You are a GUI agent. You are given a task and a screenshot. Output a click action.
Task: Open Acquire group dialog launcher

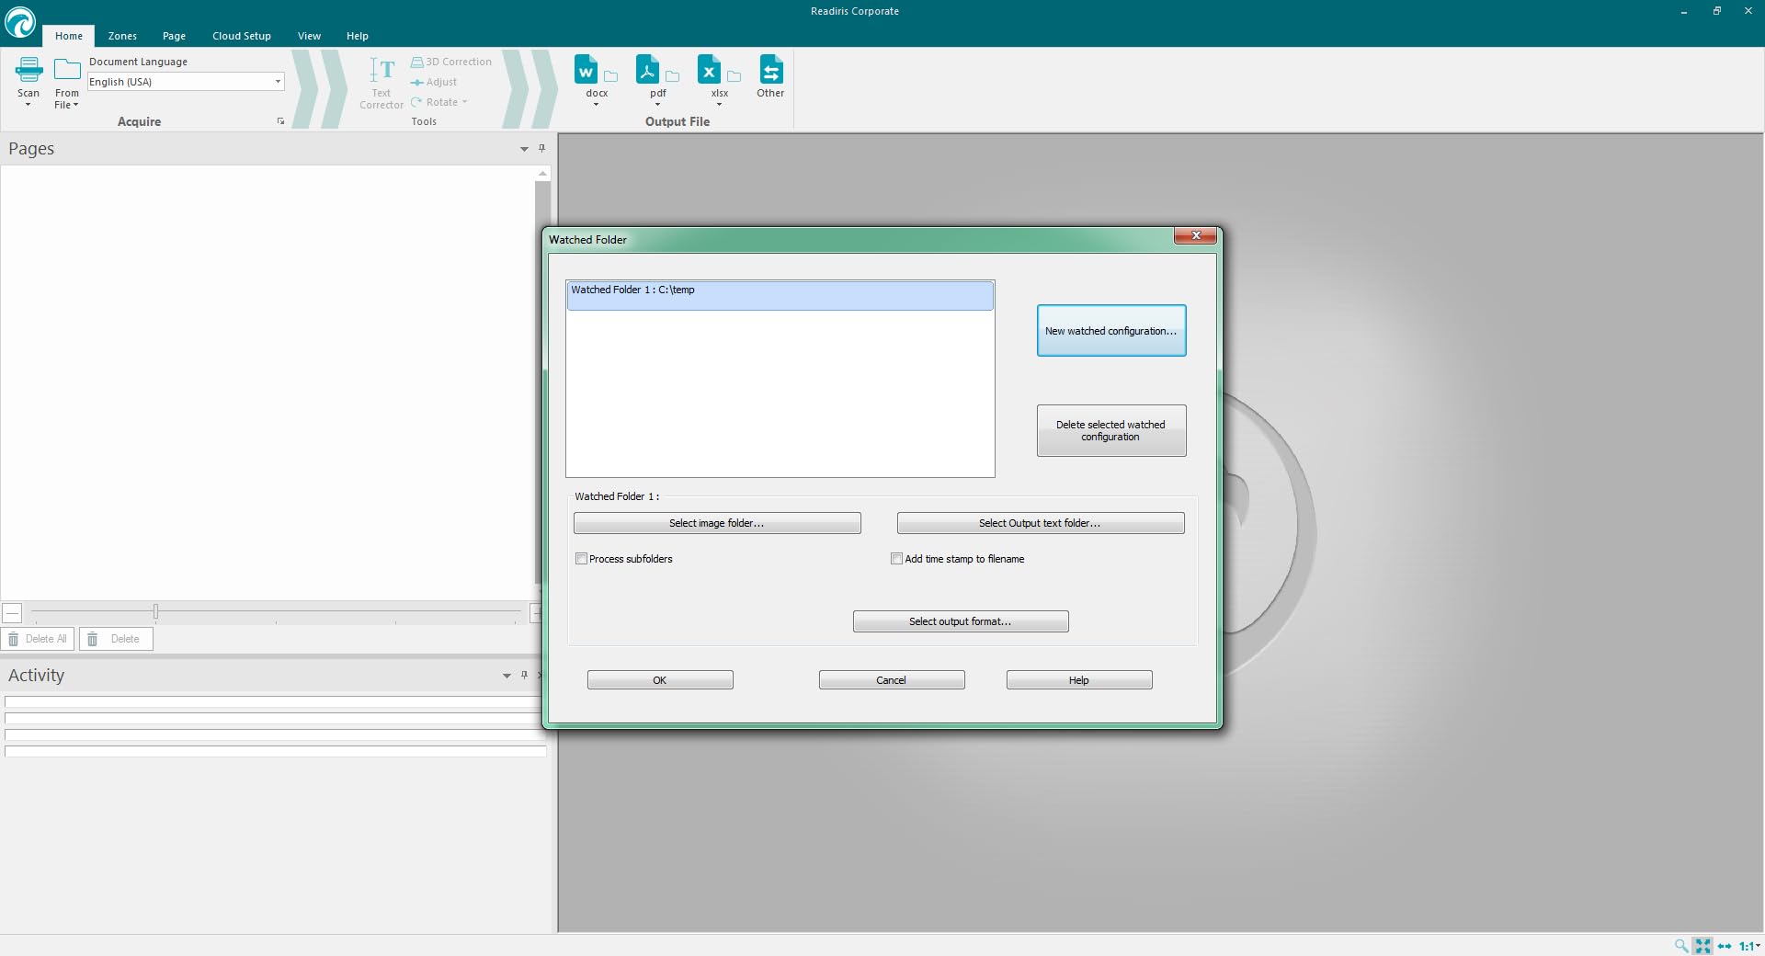point(280,121)
